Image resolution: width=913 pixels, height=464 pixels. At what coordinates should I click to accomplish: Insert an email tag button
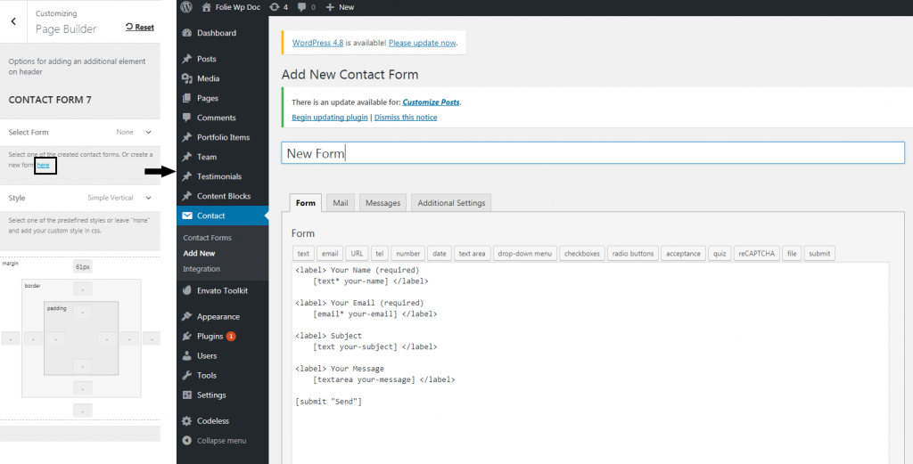(330, 254)
